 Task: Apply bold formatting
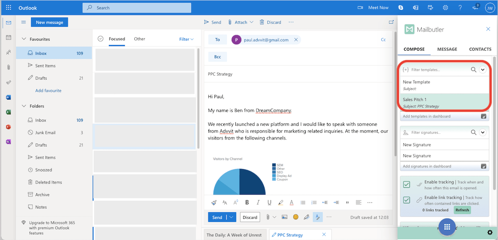(247, 202)
